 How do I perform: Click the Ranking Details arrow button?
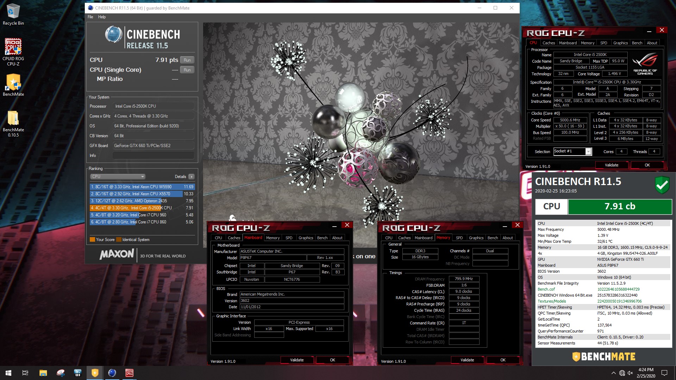coord(191,177)
